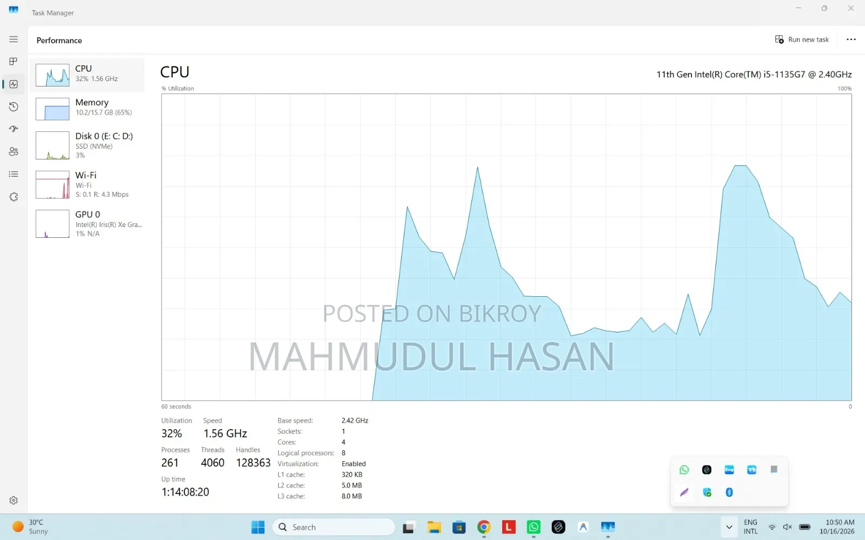
Task: Collapse the hidden tray icons chevron
Action: [729, 527]
